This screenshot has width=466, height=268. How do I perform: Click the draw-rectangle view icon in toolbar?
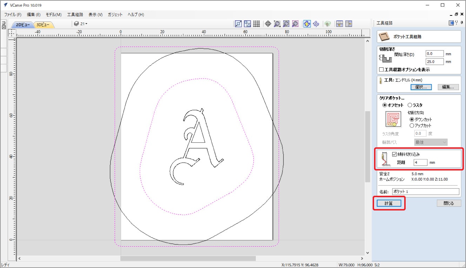coord(238,24)
